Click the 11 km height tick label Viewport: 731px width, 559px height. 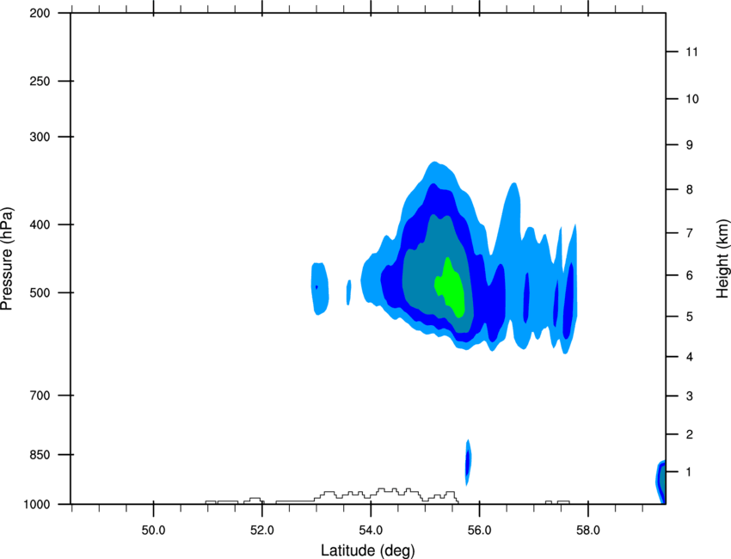(691, 52)
